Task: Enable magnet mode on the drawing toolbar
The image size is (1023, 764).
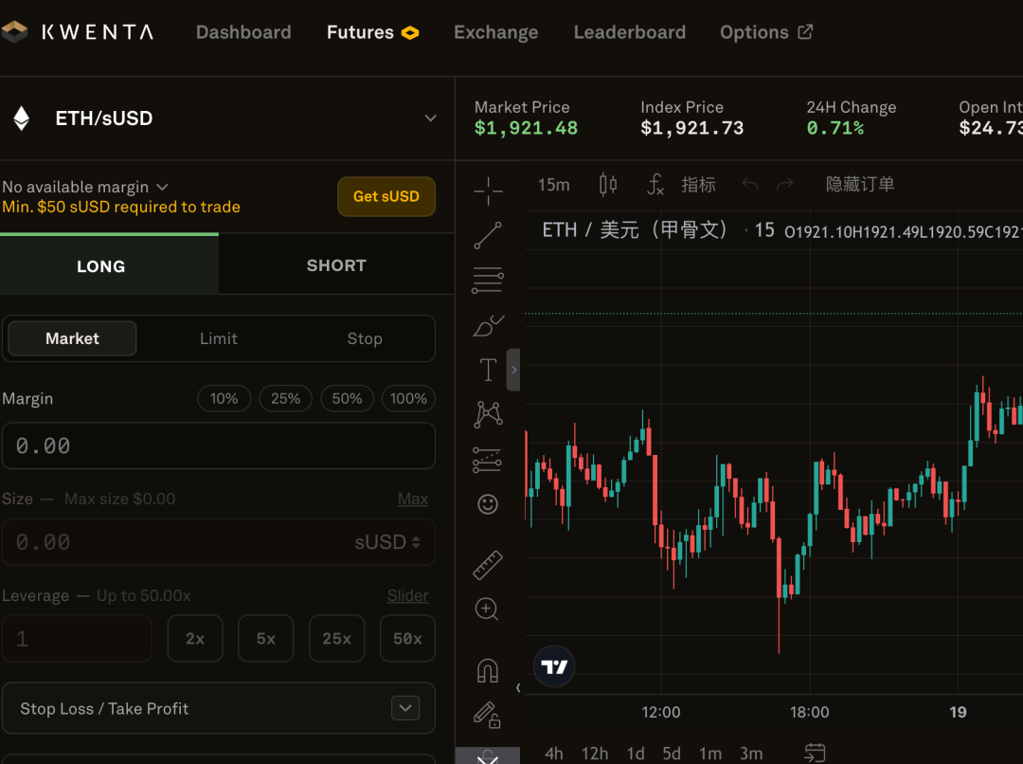Action: click(488, 670)
